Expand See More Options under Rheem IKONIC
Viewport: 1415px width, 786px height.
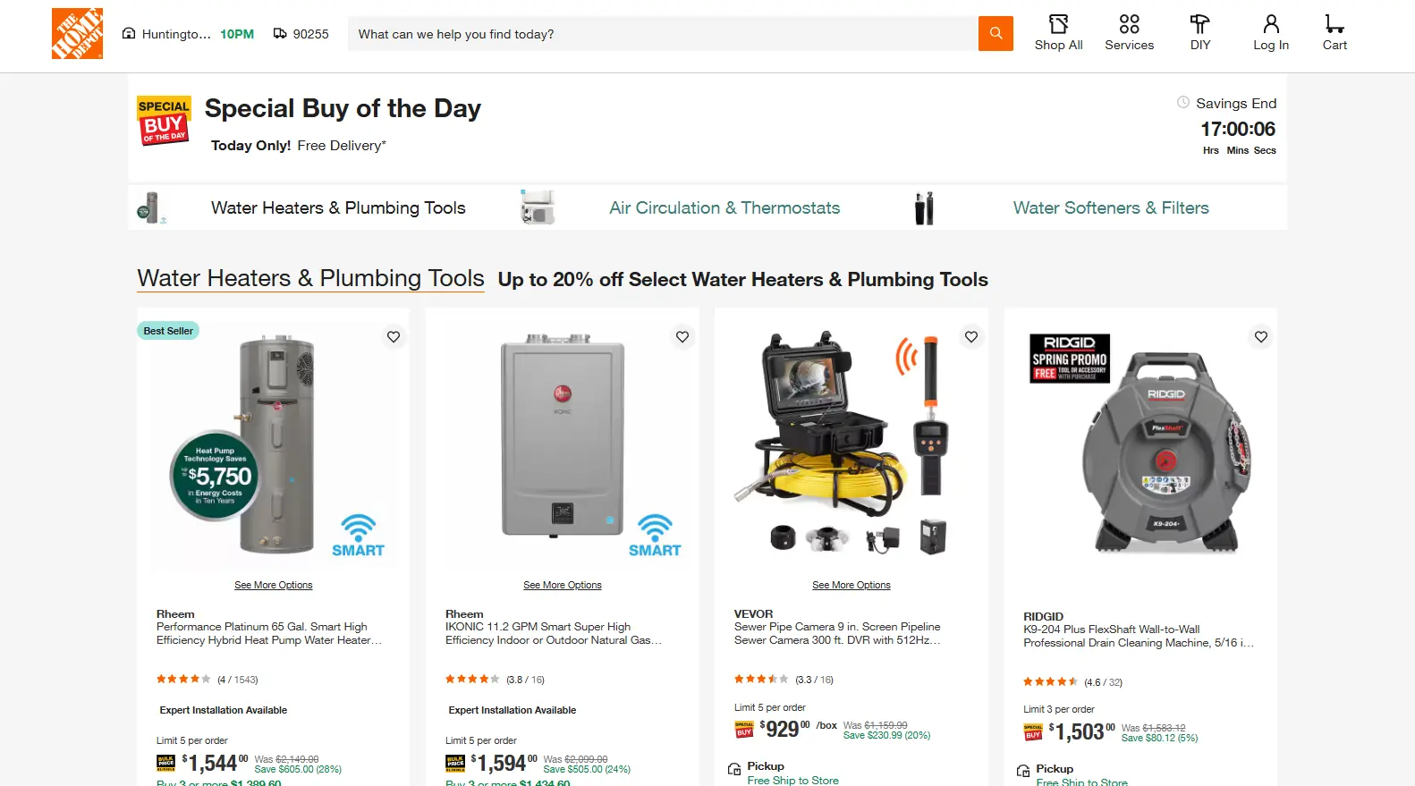(562, 585)
